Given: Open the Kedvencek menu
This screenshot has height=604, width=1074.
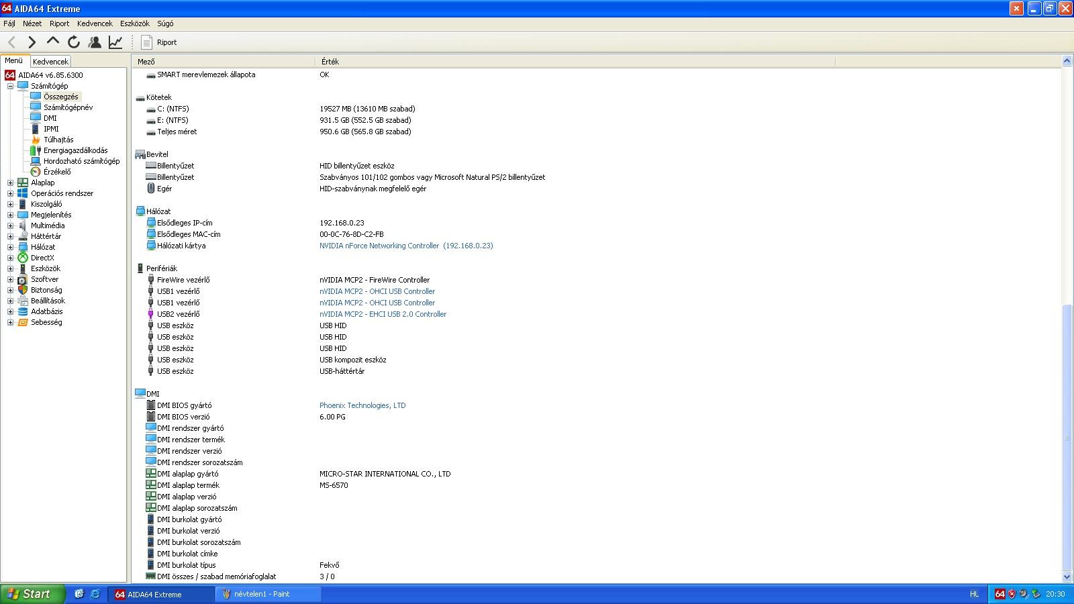Looking at the screenshot, I should tap(95, 23).
